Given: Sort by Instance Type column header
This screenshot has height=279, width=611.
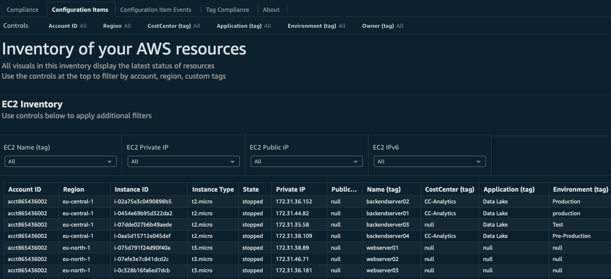Looking at the screenshot, I should (x=213, y=190).
